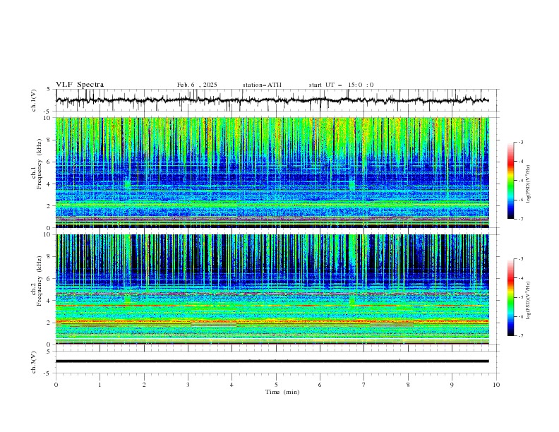This screenshot has width=559, height=432.
Task: Click the "1" minute tick label
Action: point(100,385)
